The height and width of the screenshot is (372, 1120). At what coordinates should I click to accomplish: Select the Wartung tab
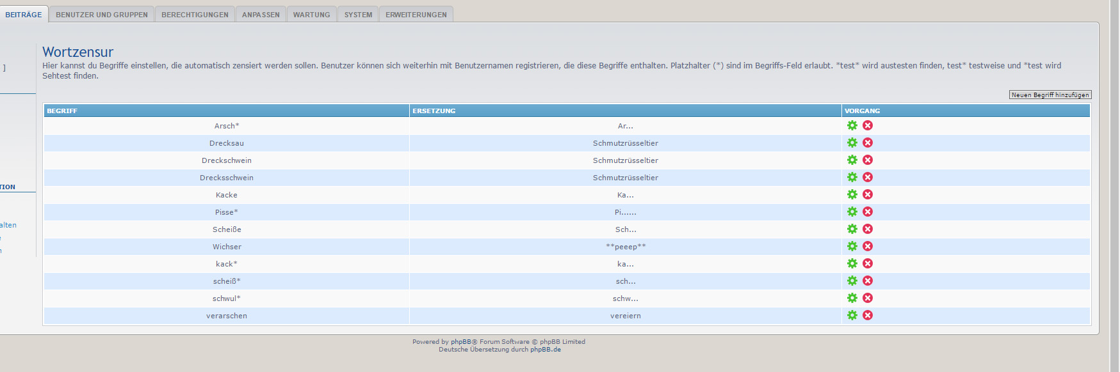[x=311, y=15]
